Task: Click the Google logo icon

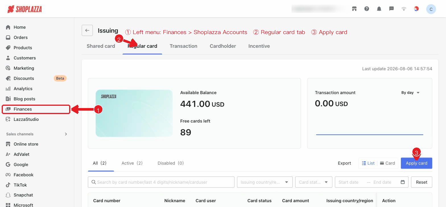Action: [8, 165]
